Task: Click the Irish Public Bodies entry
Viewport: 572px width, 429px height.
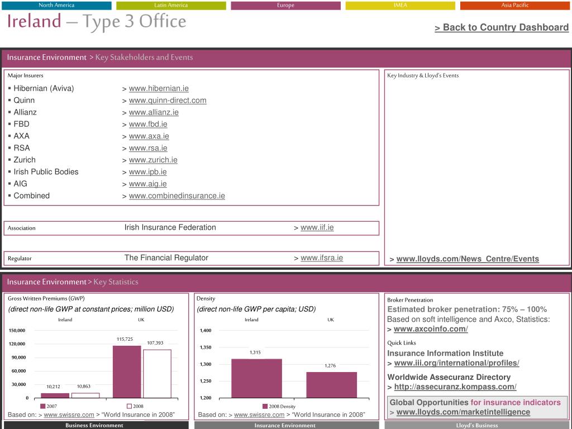Action: pos(46,172)
